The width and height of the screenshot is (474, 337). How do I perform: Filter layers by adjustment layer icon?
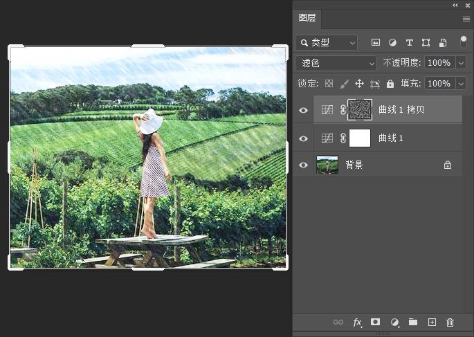coord(392,43)
